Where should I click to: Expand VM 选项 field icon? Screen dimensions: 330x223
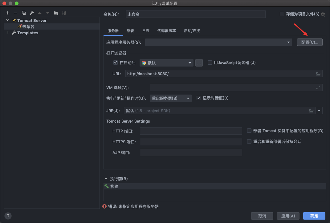(x=318, y=87)
